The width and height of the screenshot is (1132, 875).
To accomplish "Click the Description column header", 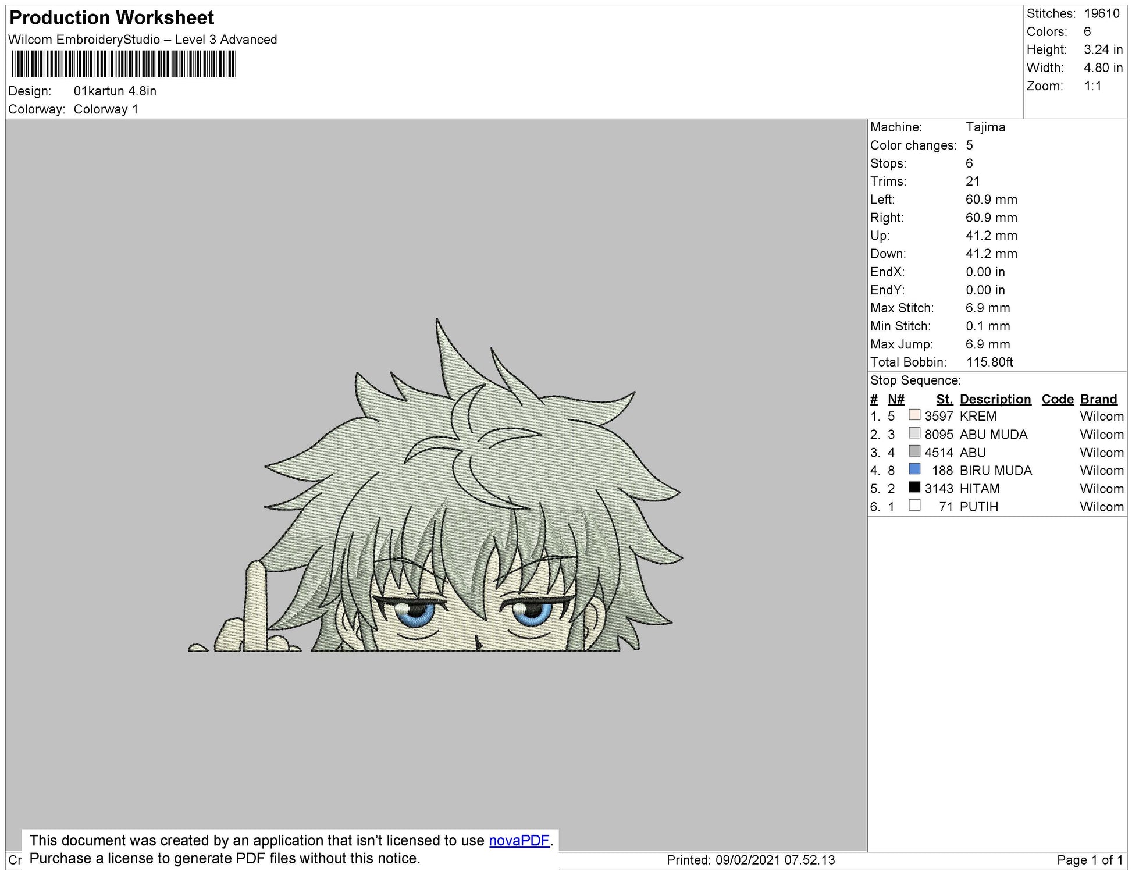I will click(995, 399).
